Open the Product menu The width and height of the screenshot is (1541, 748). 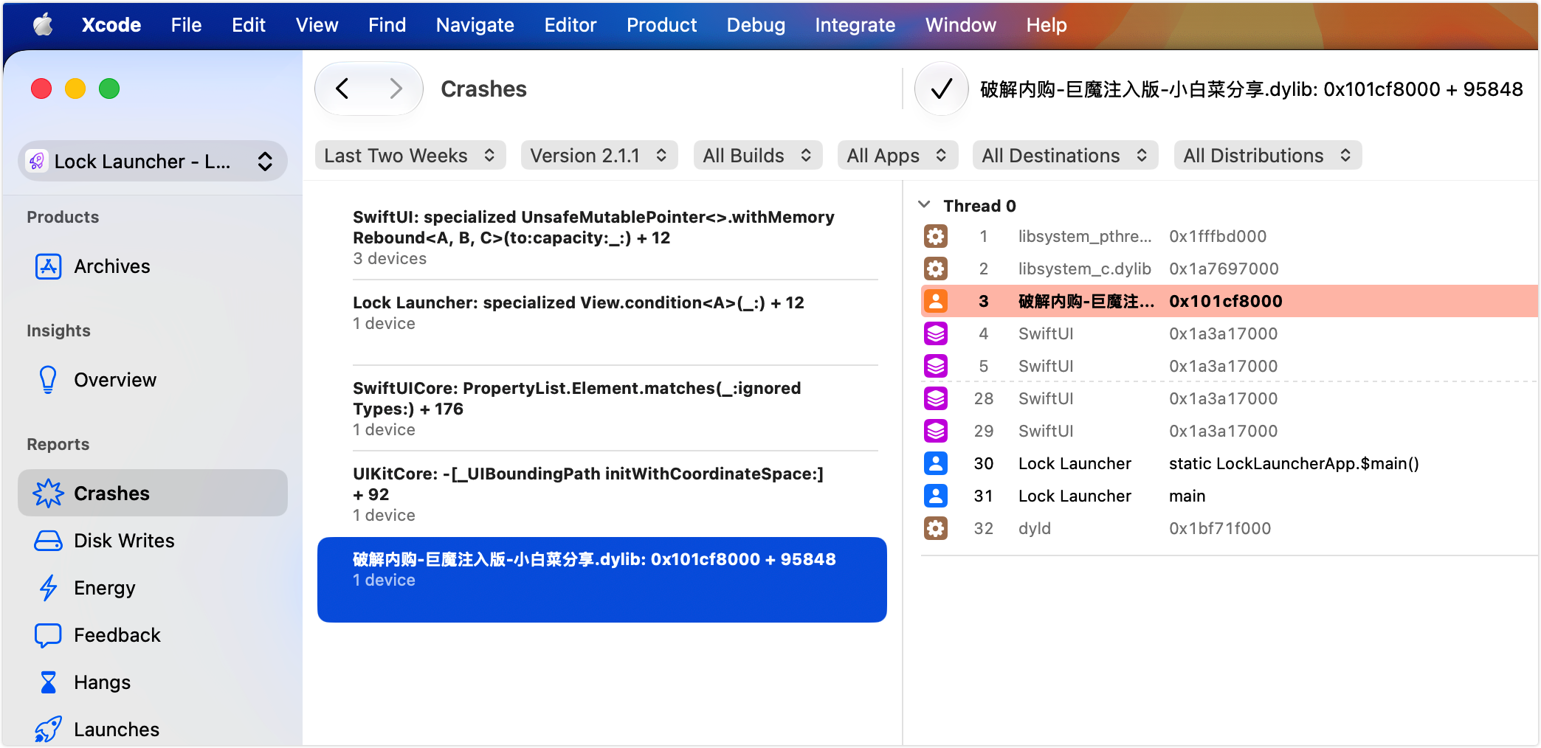[661, 25]
